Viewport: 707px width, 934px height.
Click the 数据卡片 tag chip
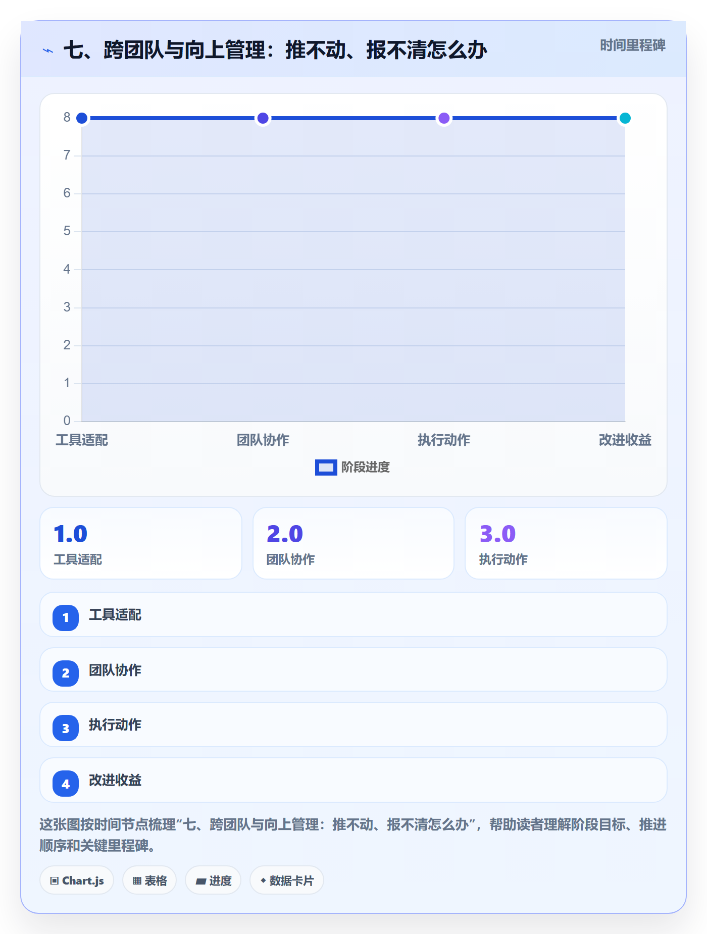tap(287, 880)
